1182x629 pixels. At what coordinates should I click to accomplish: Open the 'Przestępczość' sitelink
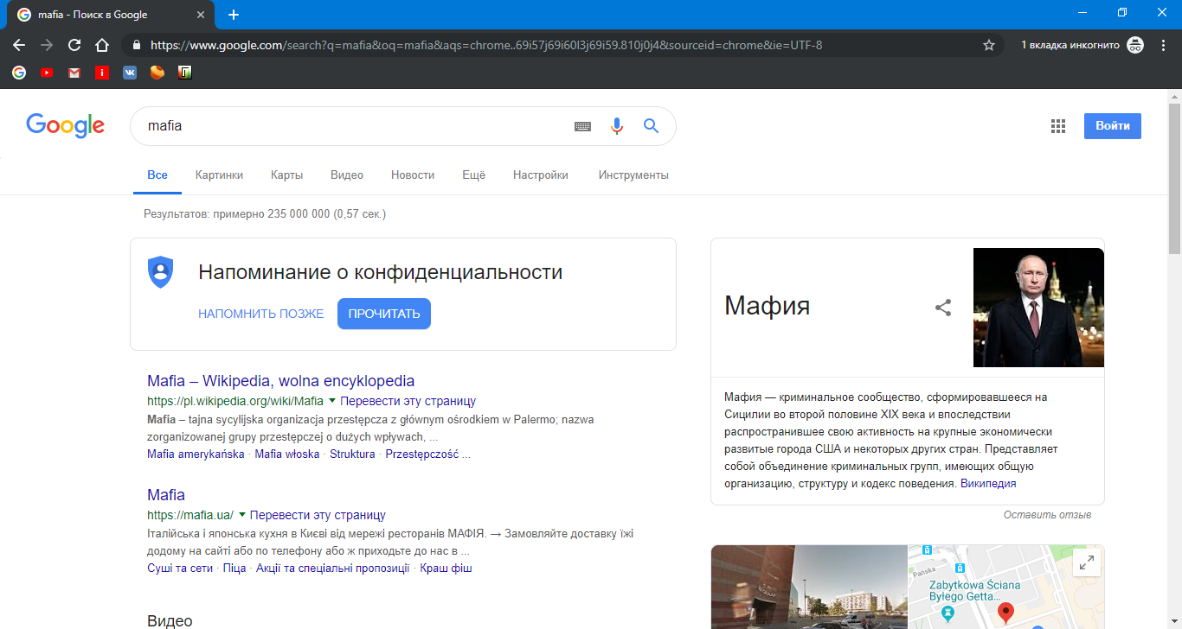click(x=421, y=454)
